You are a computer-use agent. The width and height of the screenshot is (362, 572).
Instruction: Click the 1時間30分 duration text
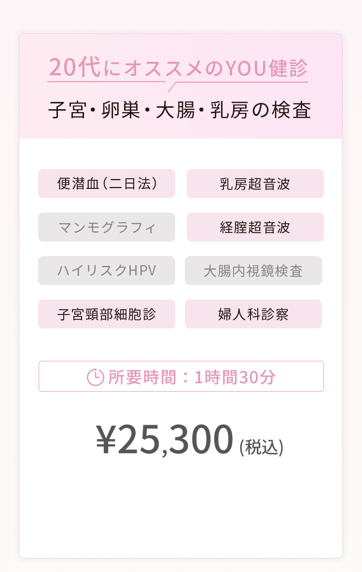(x=235, y=377)
